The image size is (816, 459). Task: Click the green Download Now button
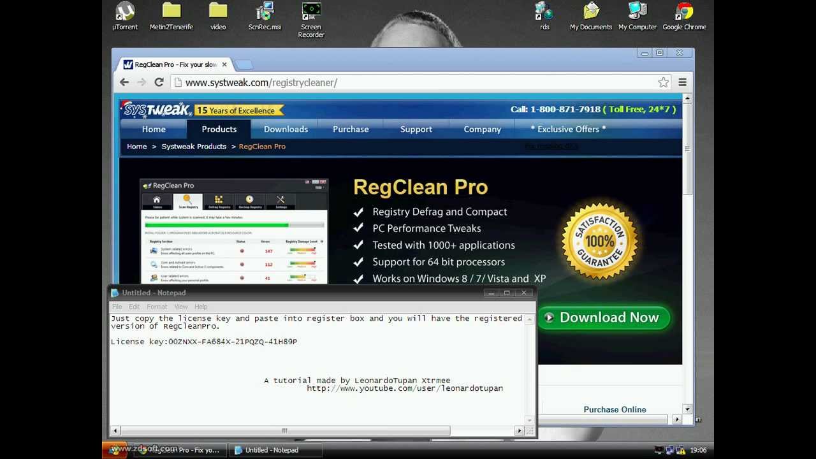pyautogui.click(x=604, y=317)
